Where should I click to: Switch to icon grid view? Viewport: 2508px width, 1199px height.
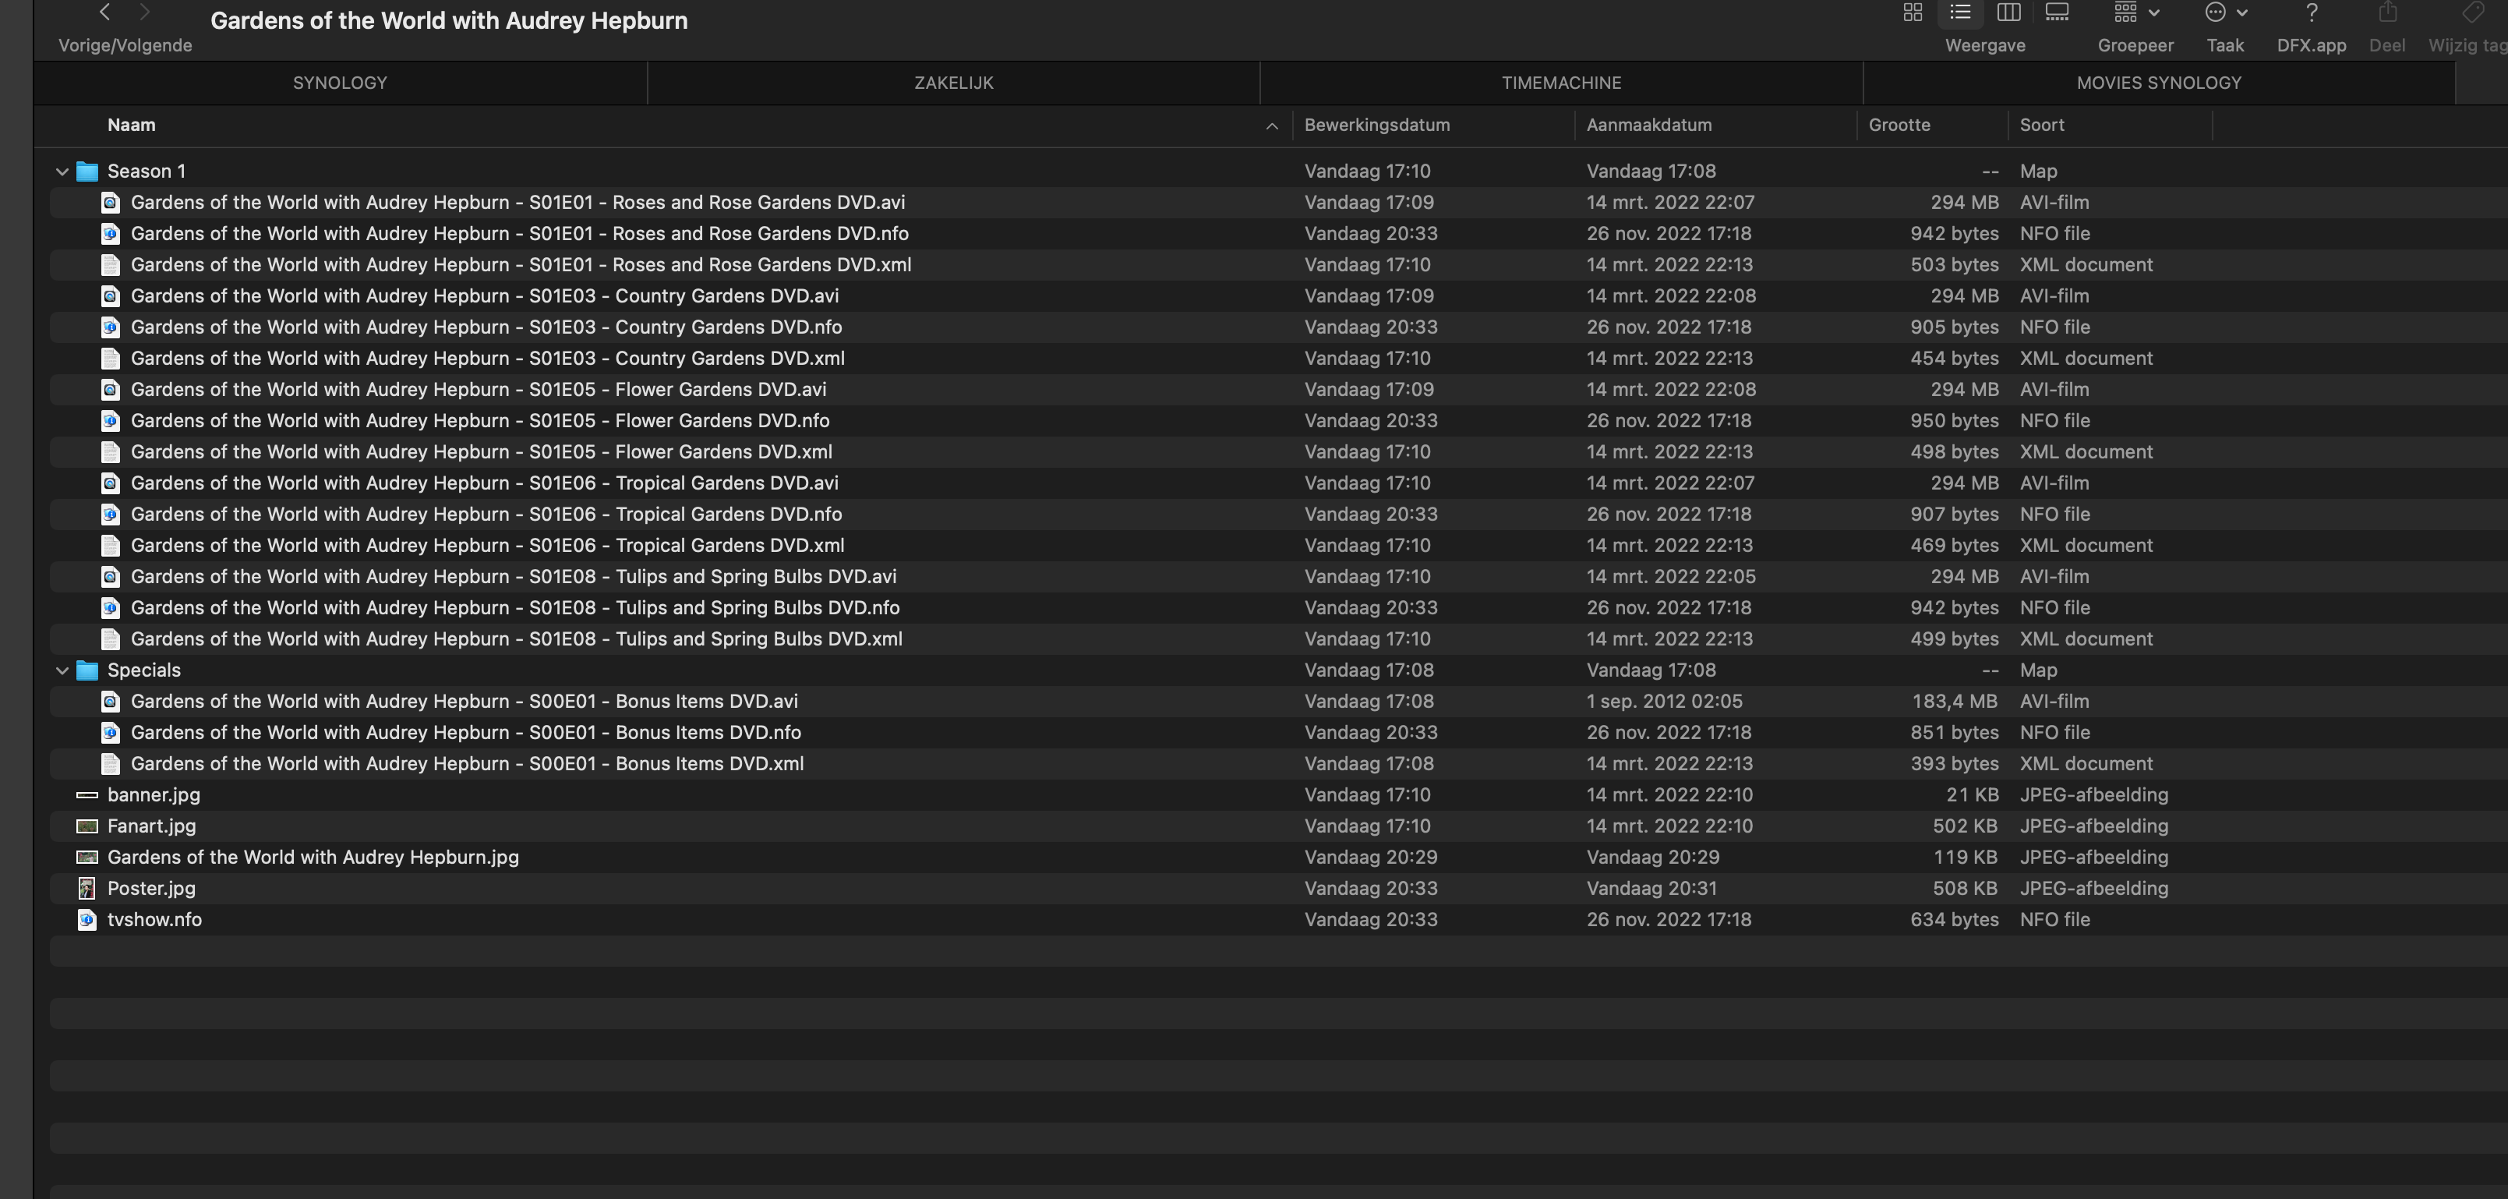[x=1912, y=12]
